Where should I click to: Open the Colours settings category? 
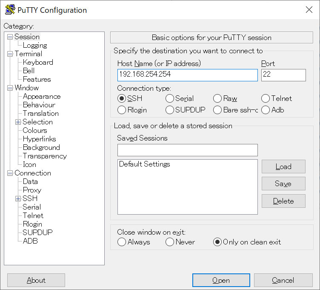tap(35, 130)
